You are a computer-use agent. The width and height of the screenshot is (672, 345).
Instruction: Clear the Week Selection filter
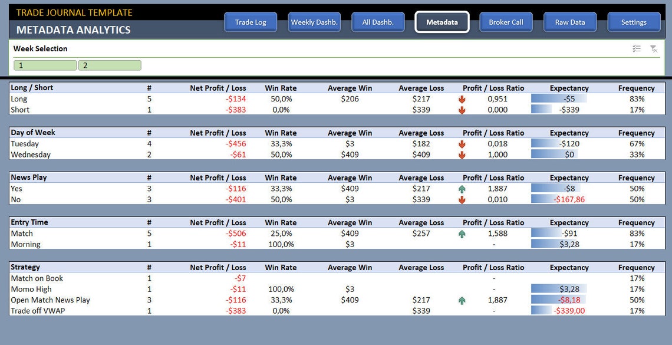(654, 48)
